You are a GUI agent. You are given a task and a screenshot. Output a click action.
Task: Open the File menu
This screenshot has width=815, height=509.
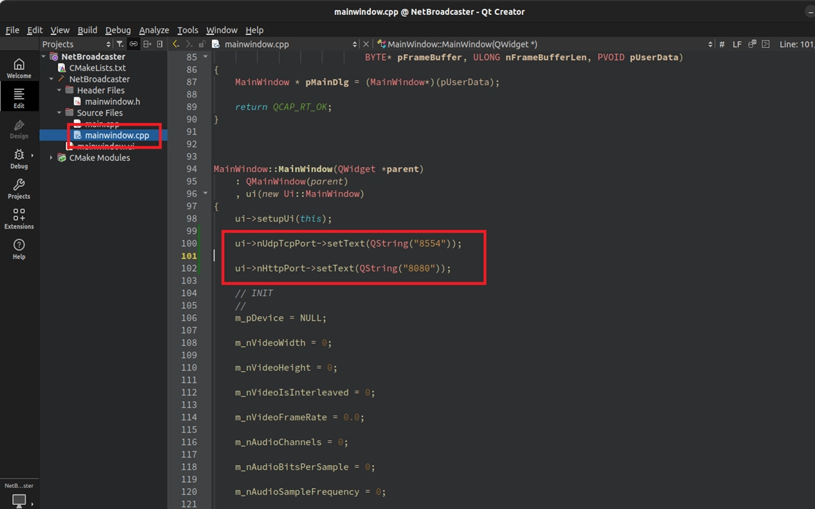[12, 30]
